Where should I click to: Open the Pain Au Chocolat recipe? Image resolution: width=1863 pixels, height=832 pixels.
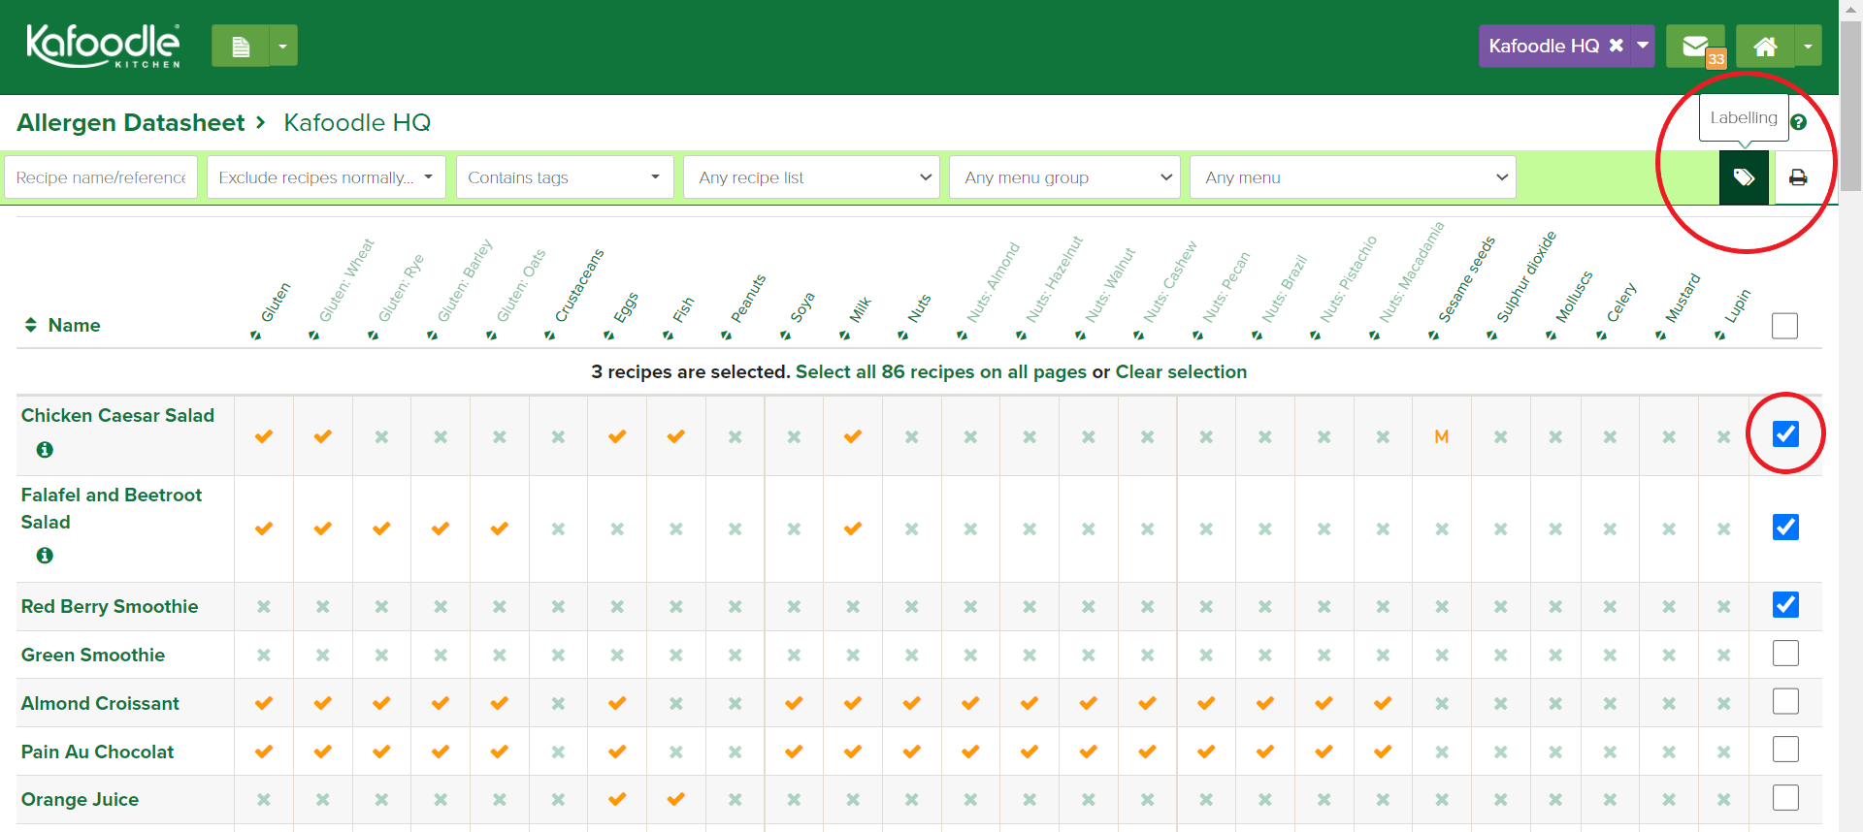tap(97, 752)
